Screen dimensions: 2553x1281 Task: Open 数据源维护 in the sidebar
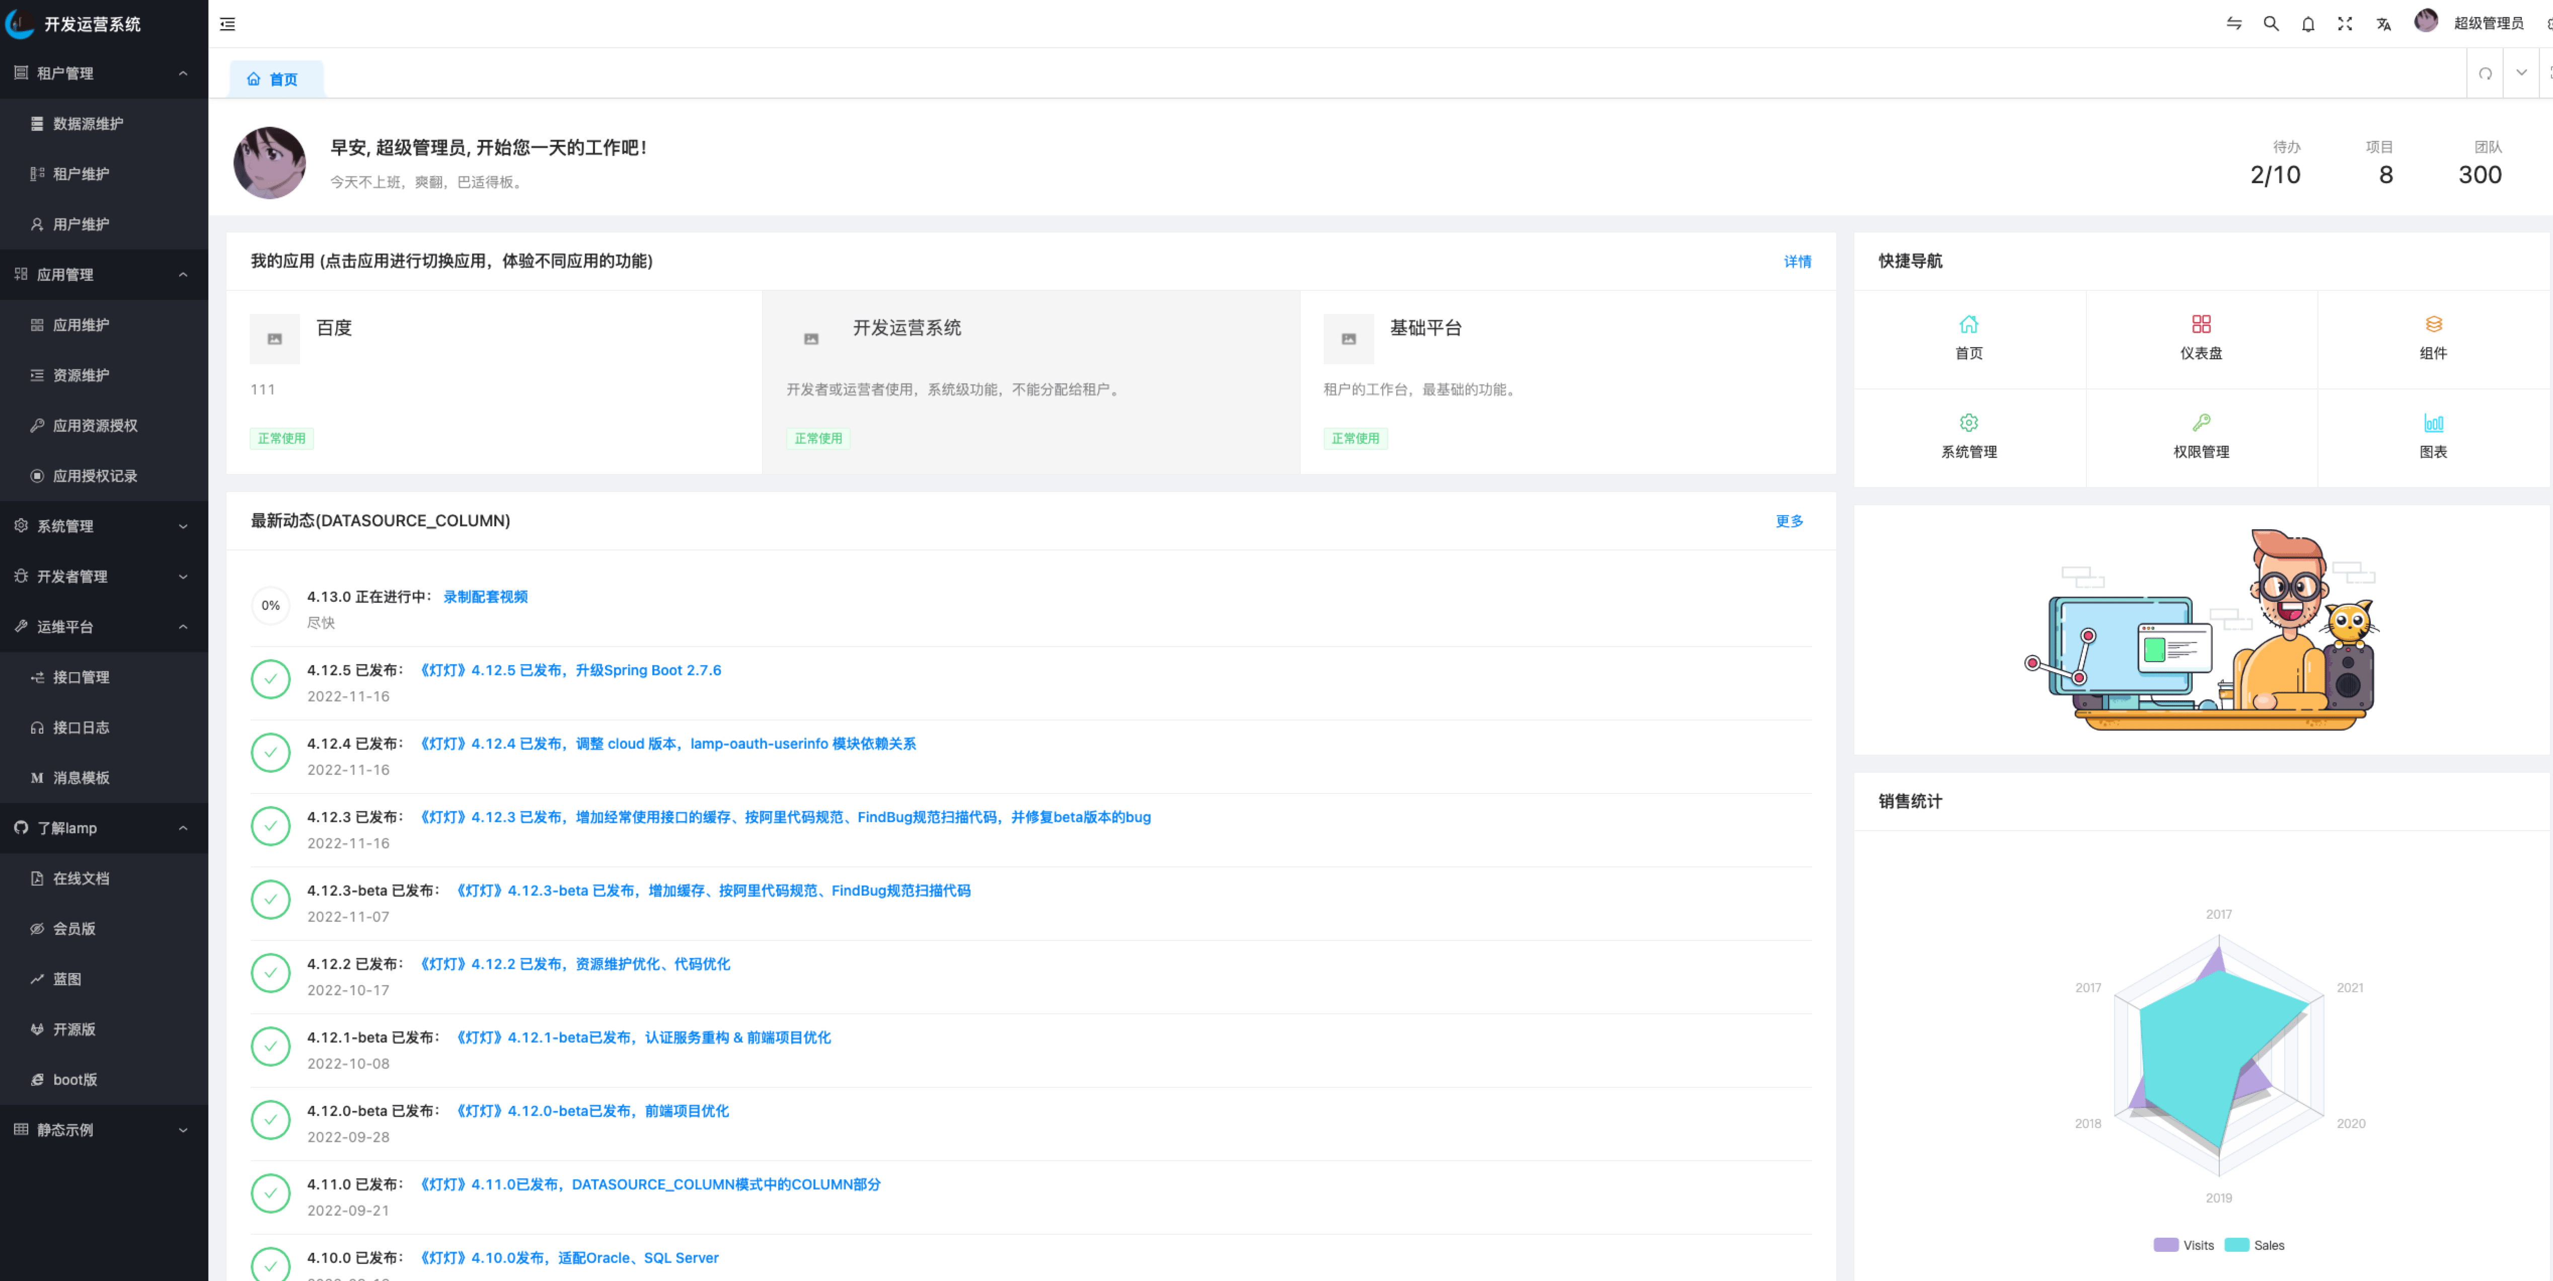[x=88, y=124]
